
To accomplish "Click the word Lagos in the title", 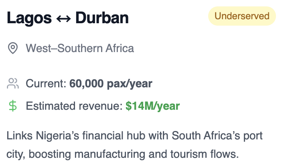I will pyautogui.click(x=29, y=18).
